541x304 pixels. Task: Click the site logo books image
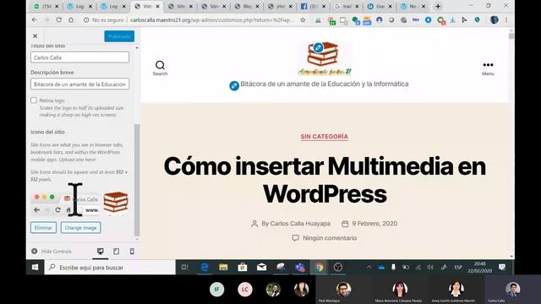325,58
